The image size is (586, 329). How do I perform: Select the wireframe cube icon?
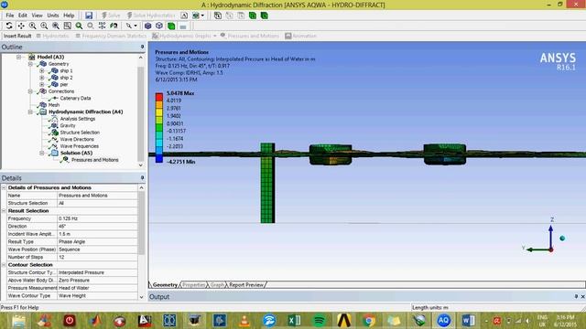[x=159, y=26]
